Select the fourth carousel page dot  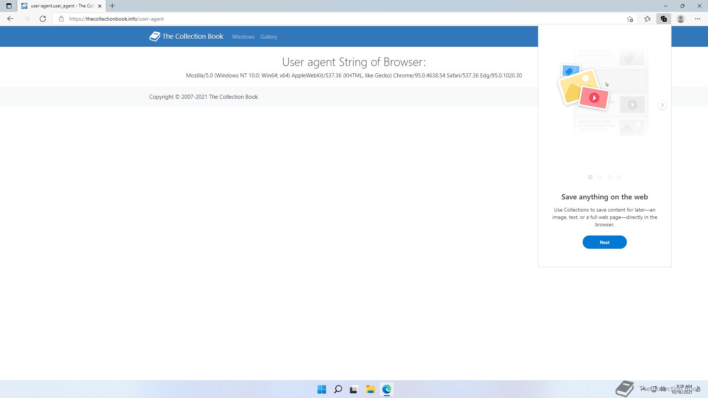(619, 177)
